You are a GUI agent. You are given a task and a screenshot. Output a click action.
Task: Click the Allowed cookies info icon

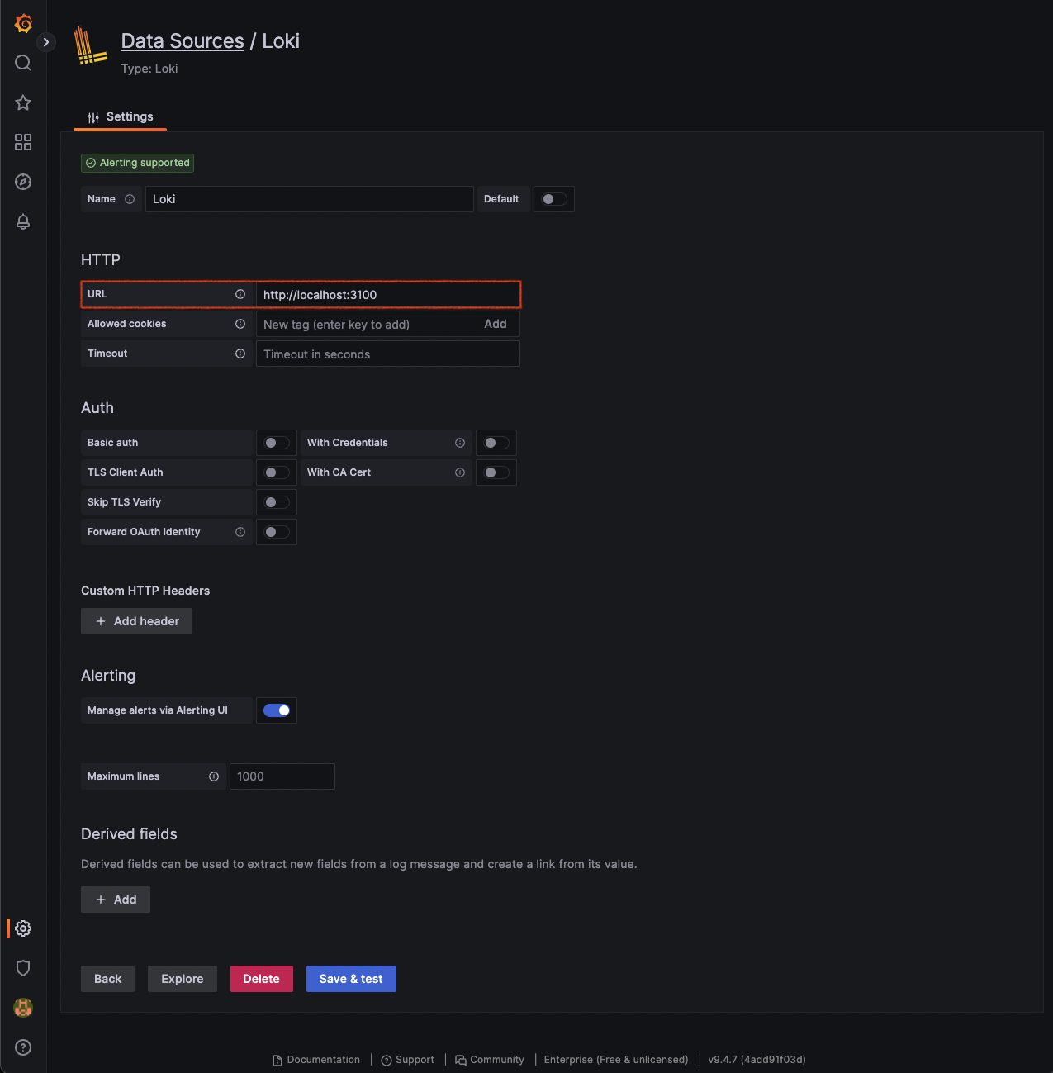[240, 324]
